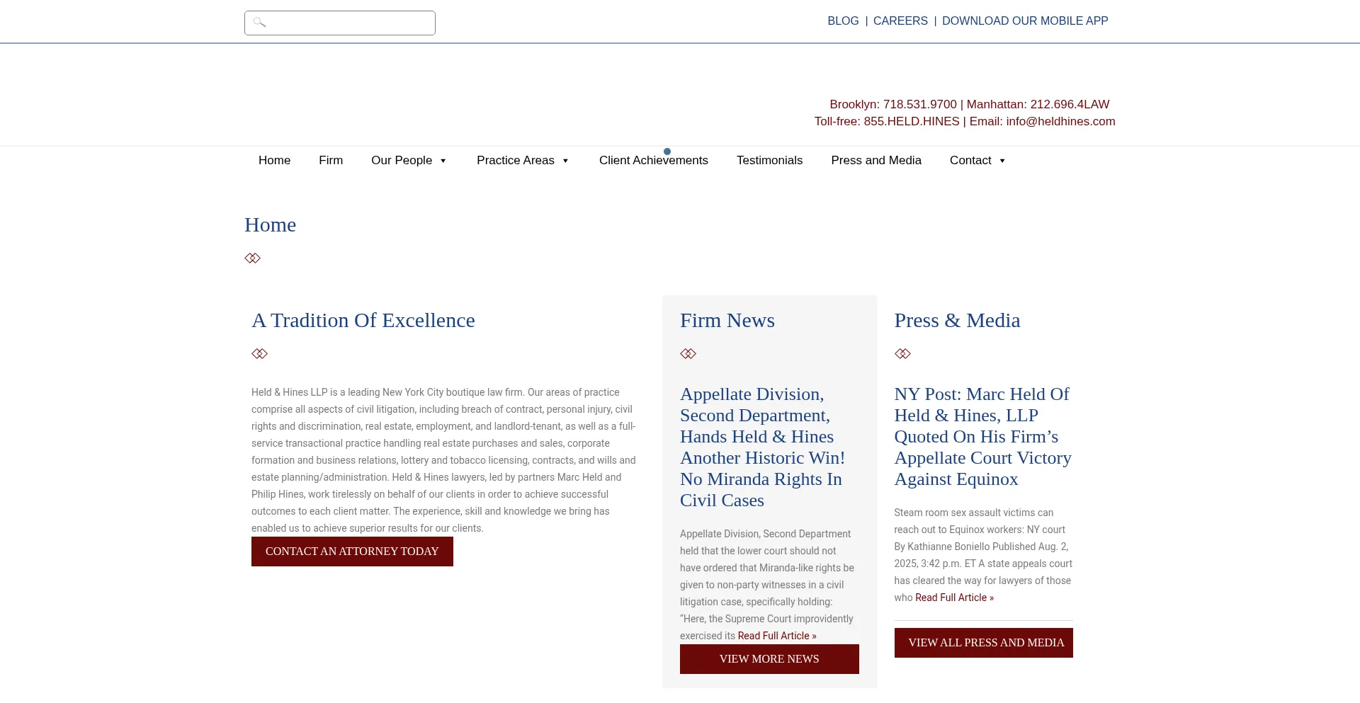Open the Firm menu item
Viewport: 1360px width, 703px height.
[331, 161]
